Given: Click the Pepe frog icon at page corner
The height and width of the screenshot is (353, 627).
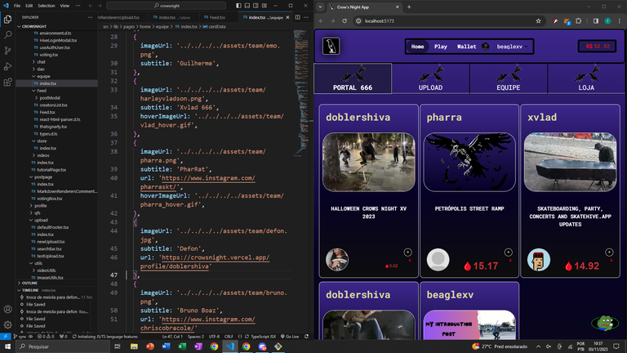Looking at the screenshot, I should tap(605, 323).
